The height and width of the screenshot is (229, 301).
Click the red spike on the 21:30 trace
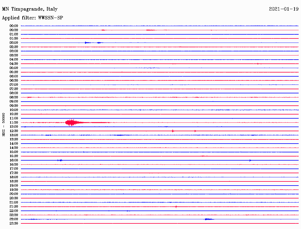click(x=176, y=207)
